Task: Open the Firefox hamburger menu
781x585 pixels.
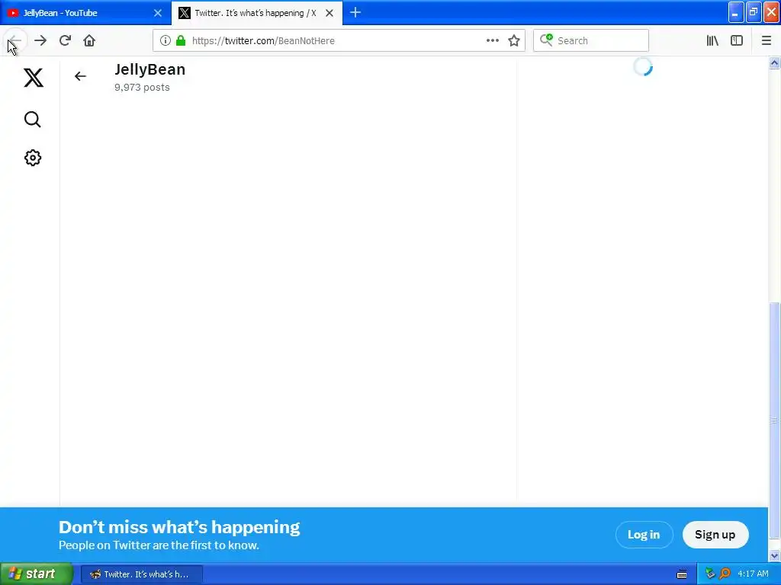Action: (x=766, y=41)
